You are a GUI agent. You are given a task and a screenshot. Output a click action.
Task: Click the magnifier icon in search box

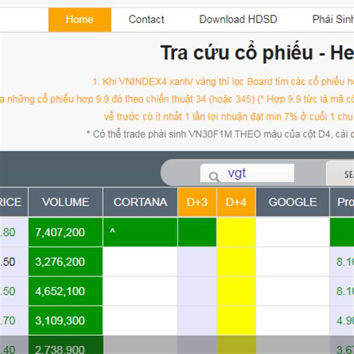[214, 177]
